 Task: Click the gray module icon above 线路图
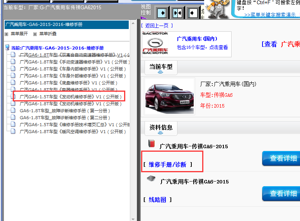[x=151, y=178]
